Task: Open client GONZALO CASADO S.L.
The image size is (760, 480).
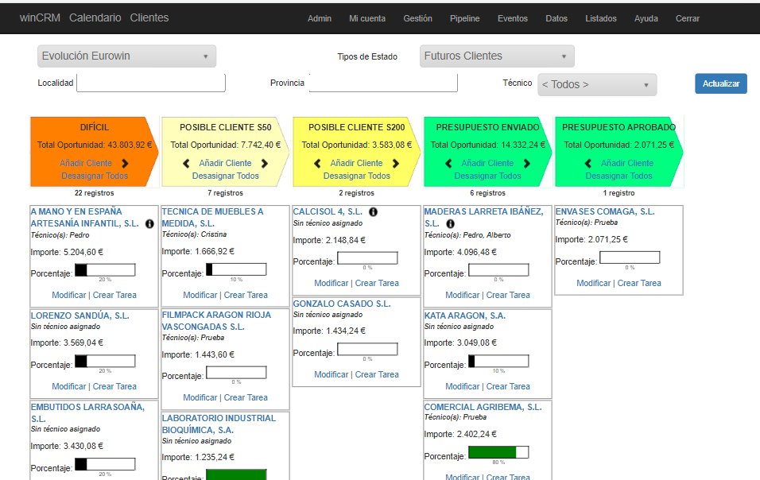Action: click(x=342, y=304)
